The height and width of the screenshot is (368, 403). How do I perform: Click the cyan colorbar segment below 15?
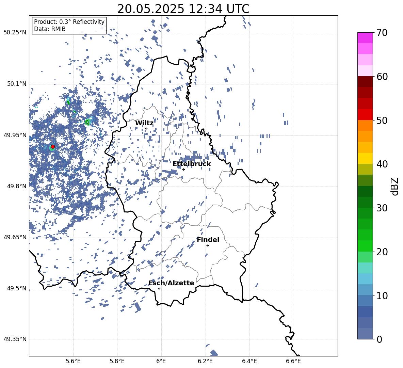(x=365, y=279)
